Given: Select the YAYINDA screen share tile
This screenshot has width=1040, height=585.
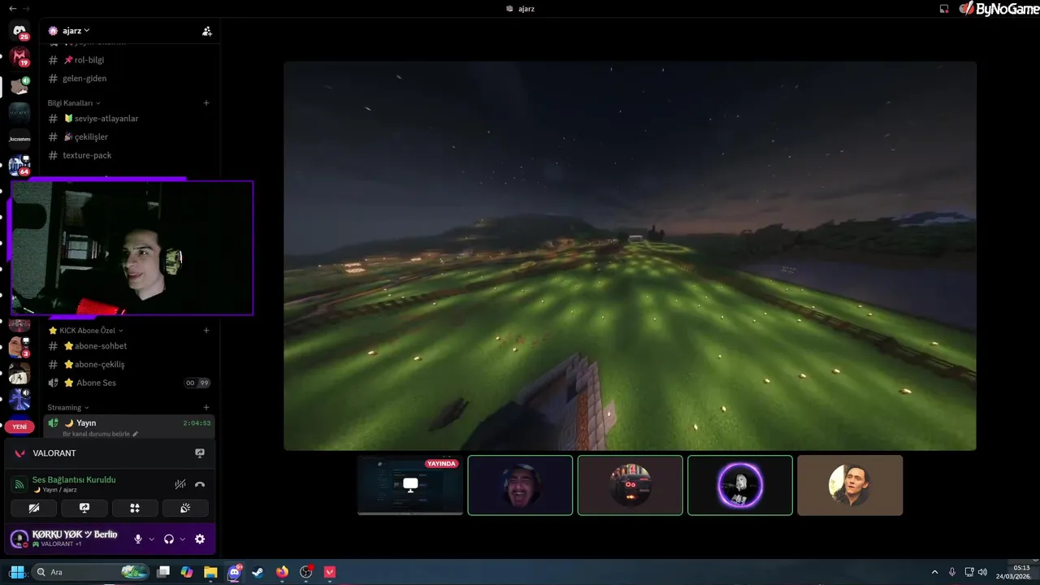Looking at the screenshot, I should tap(410, 485).
